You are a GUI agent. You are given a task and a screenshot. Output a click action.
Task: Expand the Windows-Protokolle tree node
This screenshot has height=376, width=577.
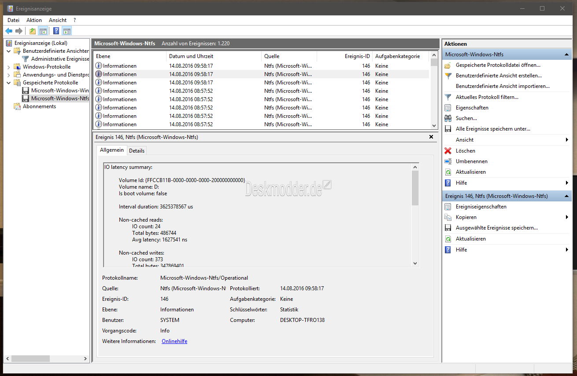[9, 67]
